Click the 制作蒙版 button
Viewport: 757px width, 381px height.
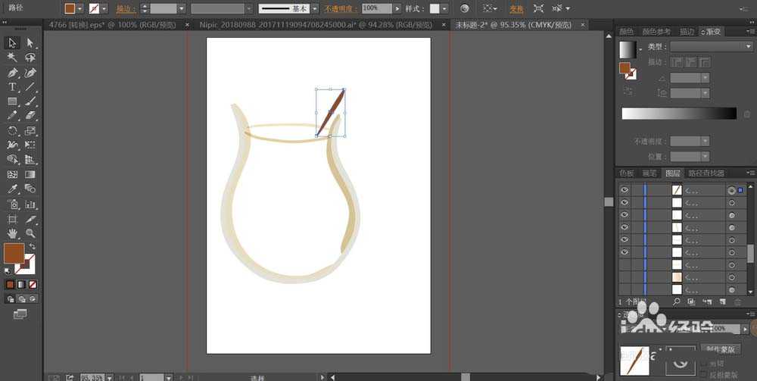point(720,348)
